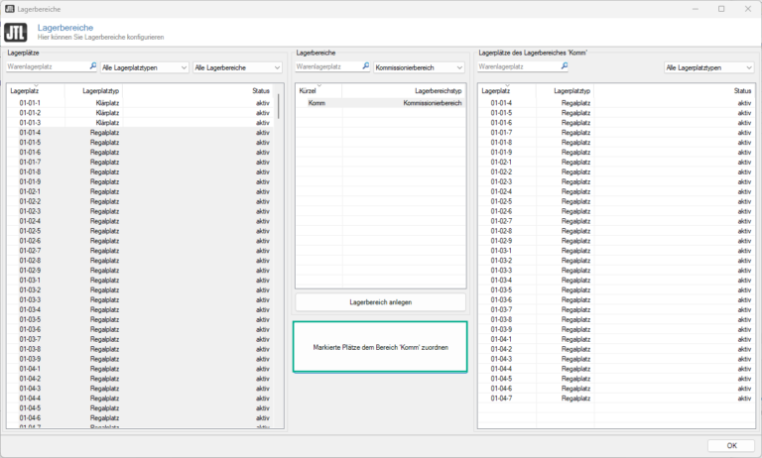Sort the right list by the Status column

(742, 90)
